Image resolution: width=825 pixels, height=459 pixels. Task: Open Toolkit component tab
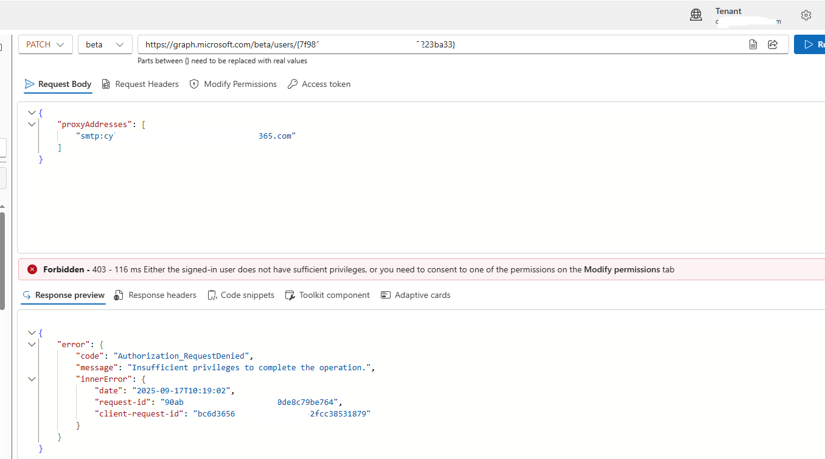coord(327,295)
